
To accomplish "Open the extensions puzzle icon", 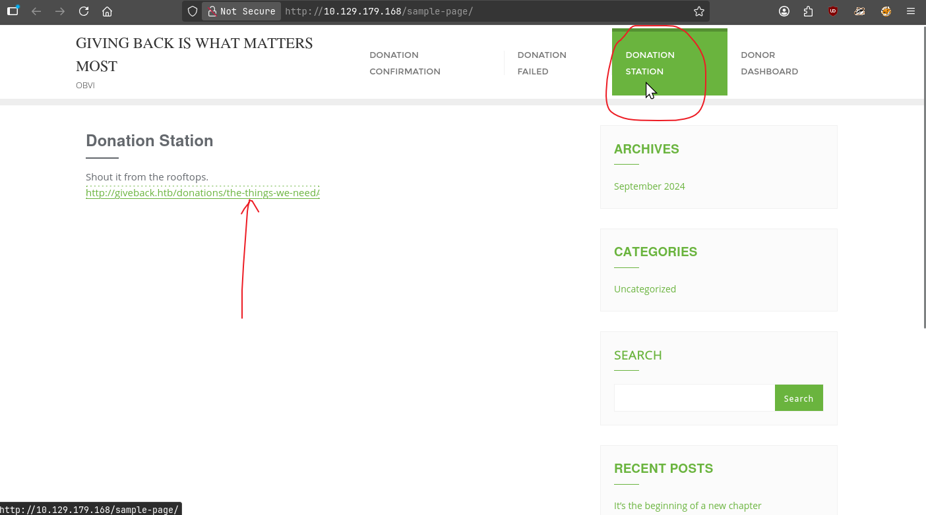I will tap(809, 11).
